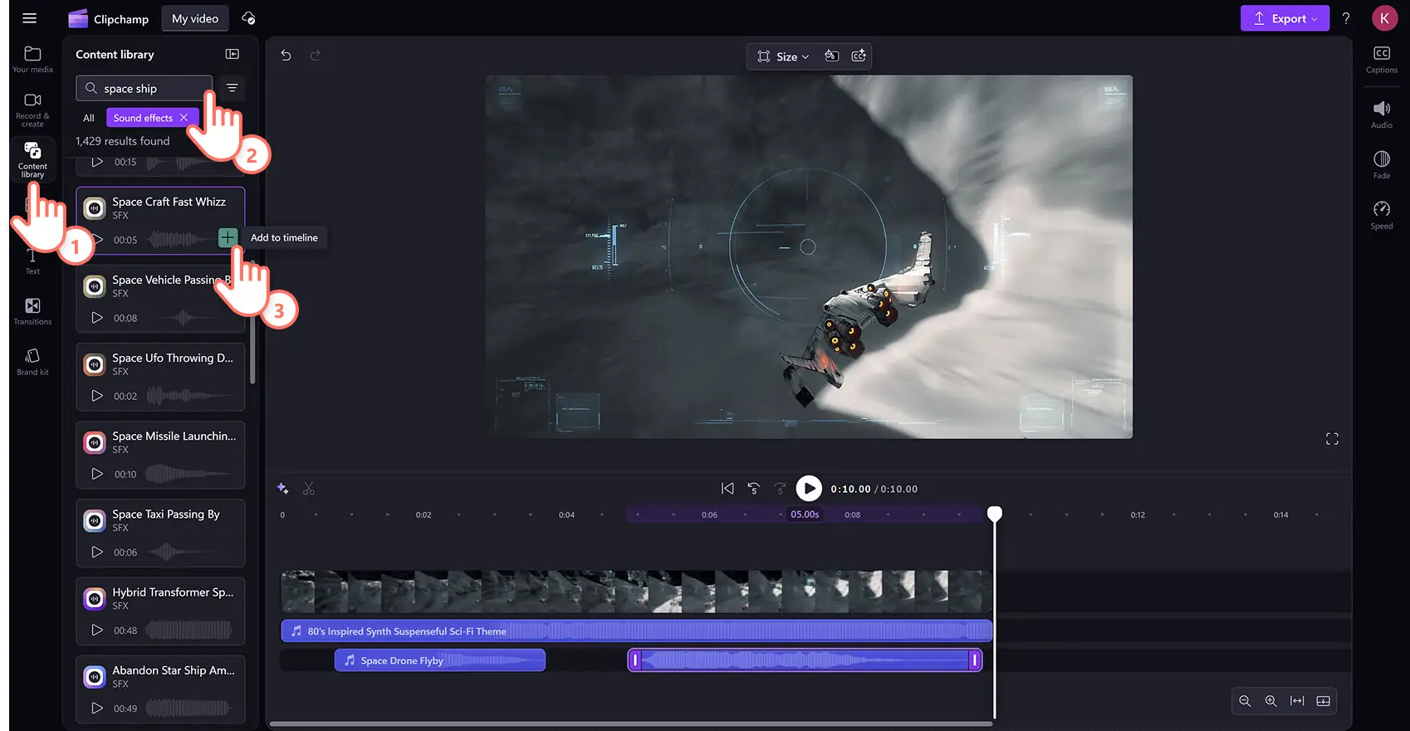Open background removal tool in preview toolbar
1410x731 pixels.
tap(831, 56)
